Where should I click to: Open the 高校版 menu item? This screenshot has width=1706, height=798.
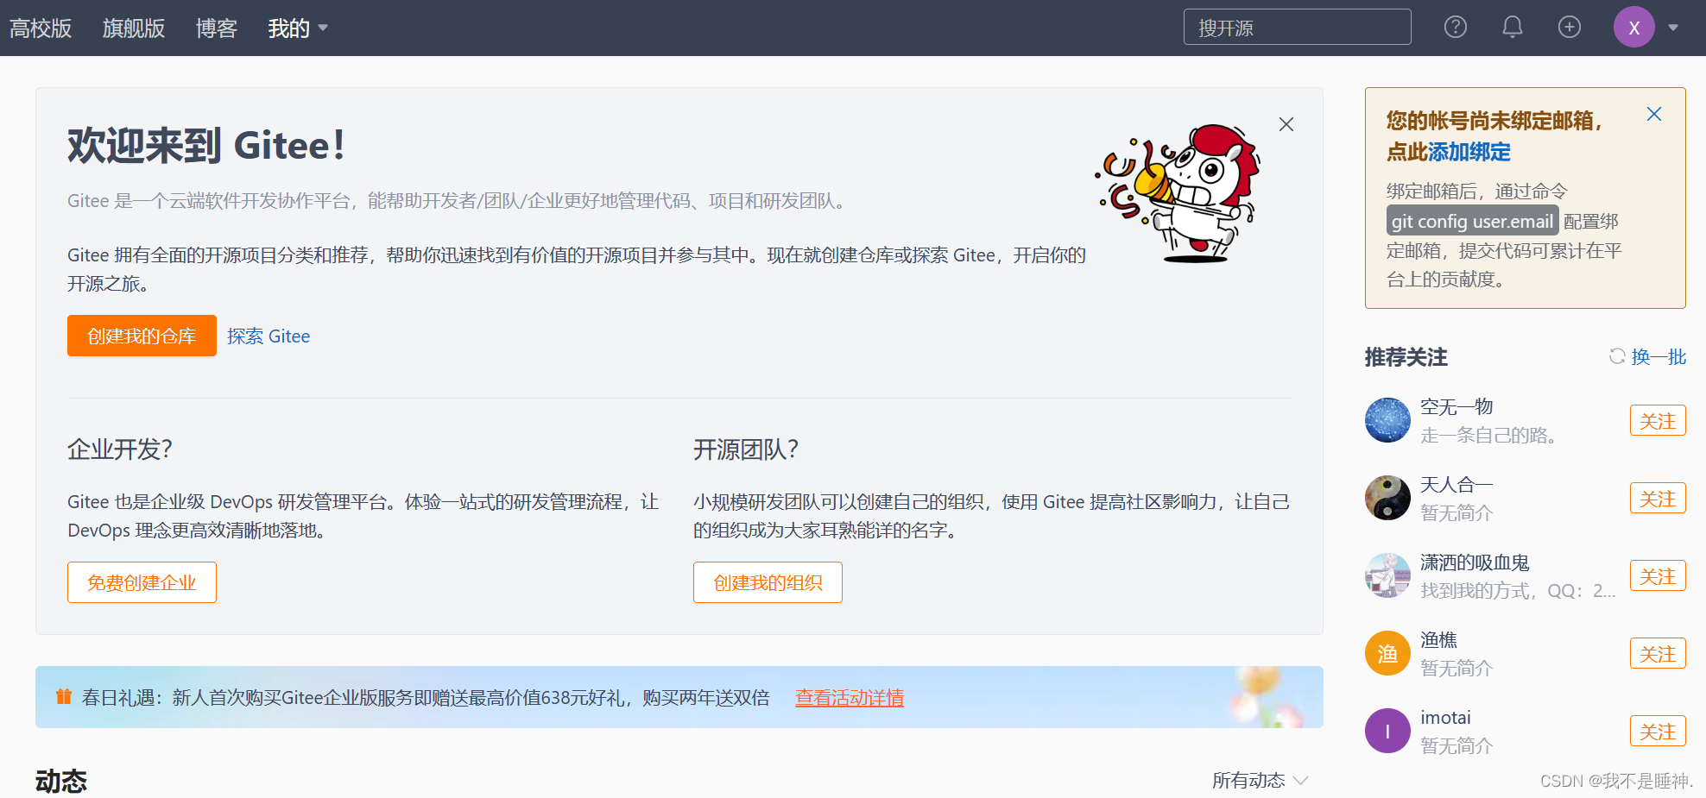tap(41, 28)
